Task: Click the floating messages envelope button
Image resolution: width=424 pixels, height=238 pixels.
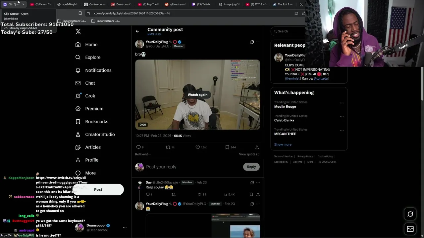Action: [x=410, y=229]
